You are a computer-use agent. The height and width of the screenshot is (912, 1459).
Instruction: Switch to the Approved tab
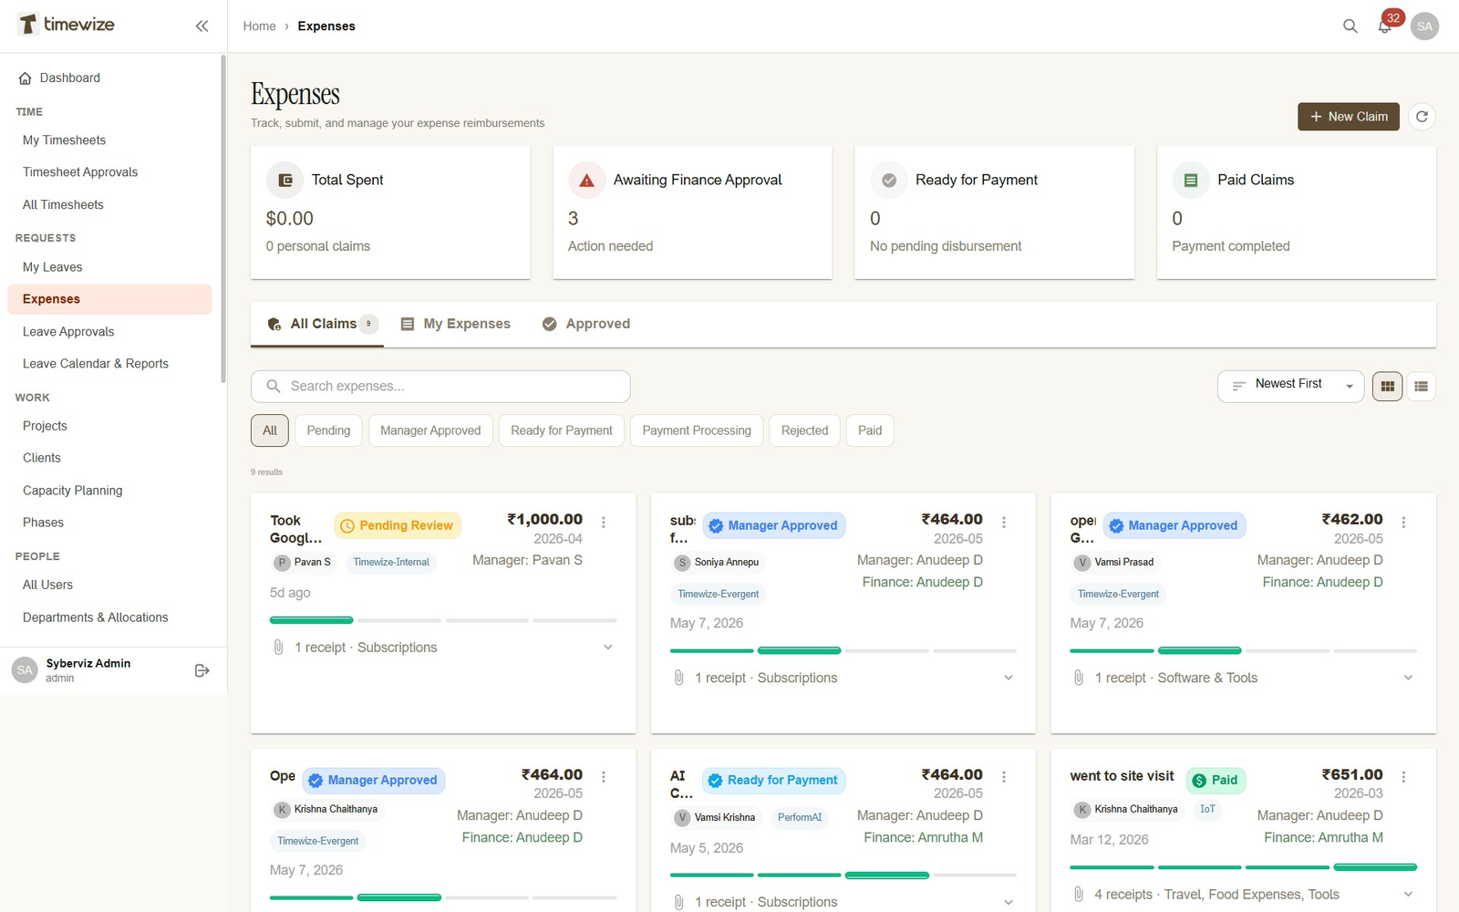tap(586, 324)
